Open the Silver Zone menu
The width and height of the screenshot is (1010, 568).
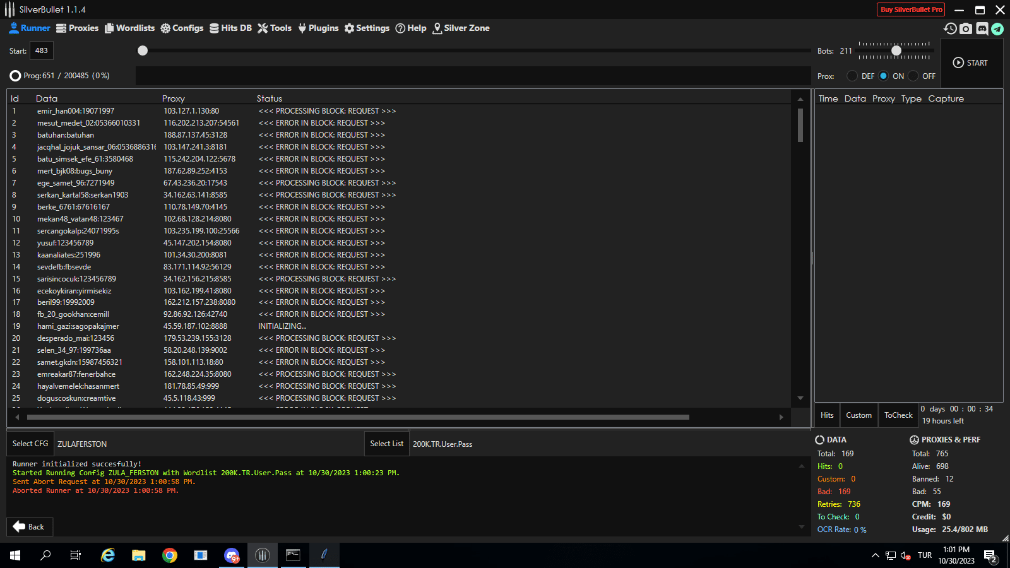coord(461,28)
